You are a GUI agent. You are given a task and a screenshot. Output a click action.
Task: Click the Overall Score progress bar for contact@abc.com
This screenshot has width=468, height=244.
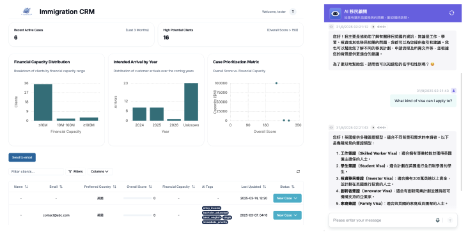tap(137, 215)
